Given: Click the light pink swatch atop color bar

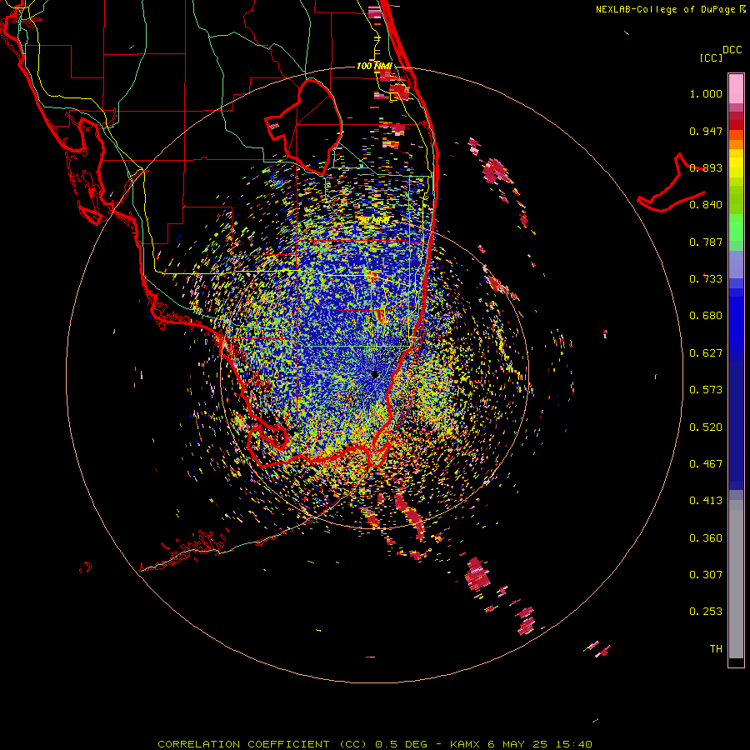Looking at the screenshot, I should pos(736,88).
